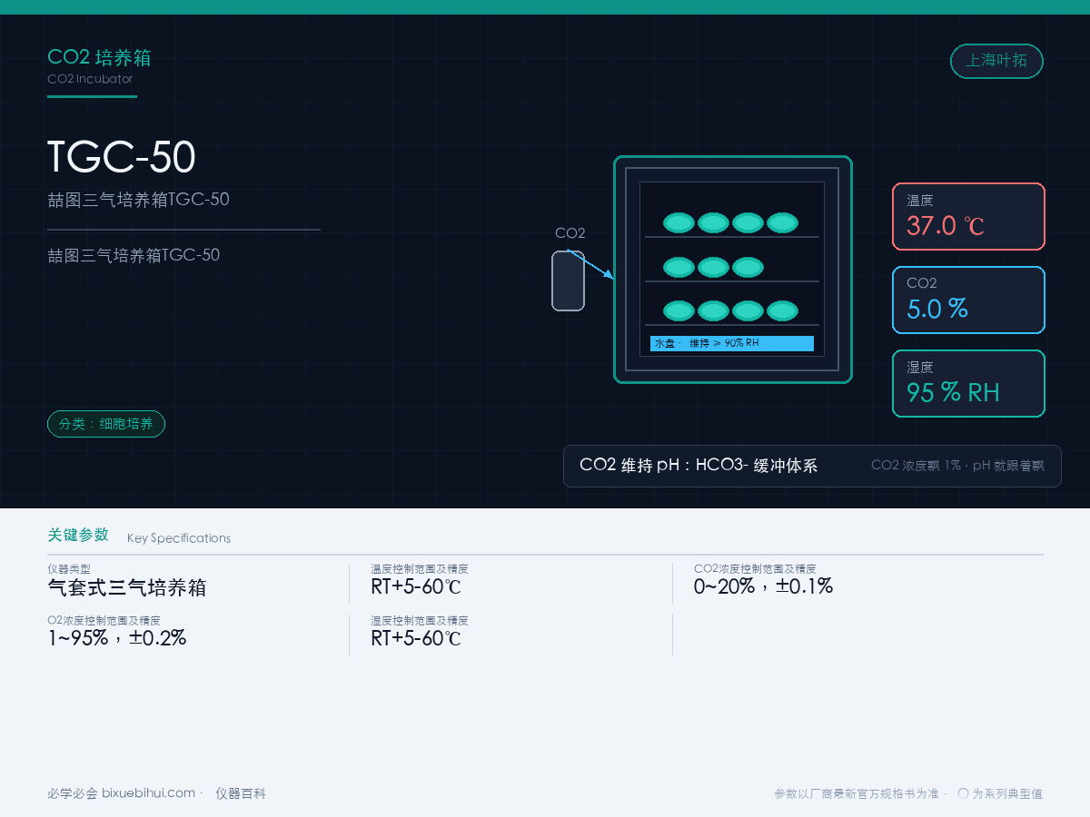Select the 气套式三气培养箱 instrument type value
The width and height of the screenshot is (1090, 817).
tap(127, 587)
